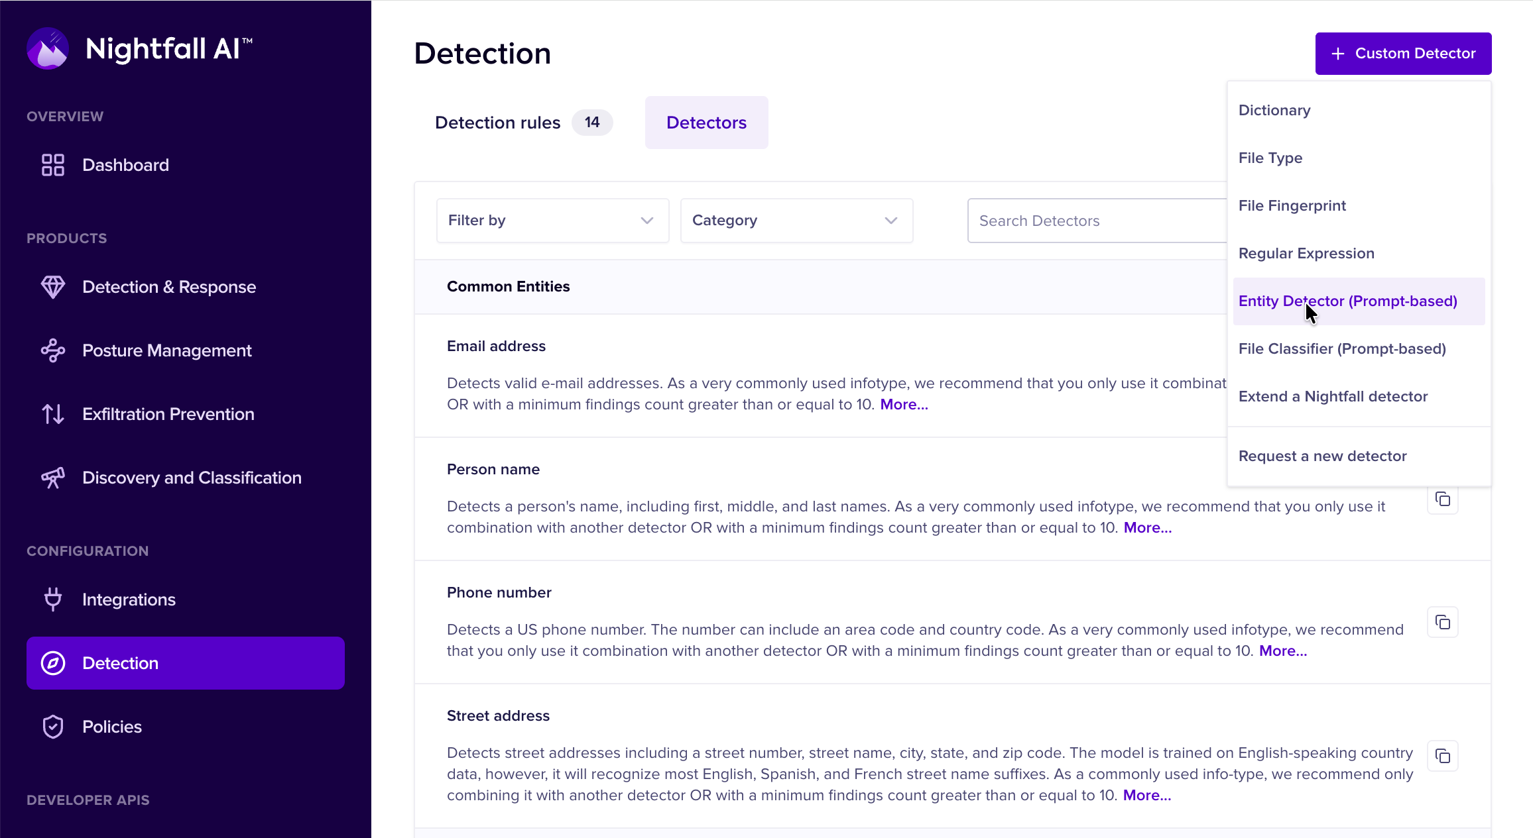Click More link under Email address
Screen dimensions: 1533x838
pyautogui.click(x=904, y=405)
